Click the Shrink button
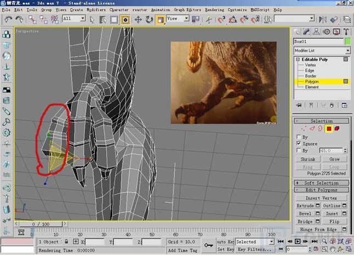Image resolution: width=354 pixels, height=255 pixels. point(308,159)
